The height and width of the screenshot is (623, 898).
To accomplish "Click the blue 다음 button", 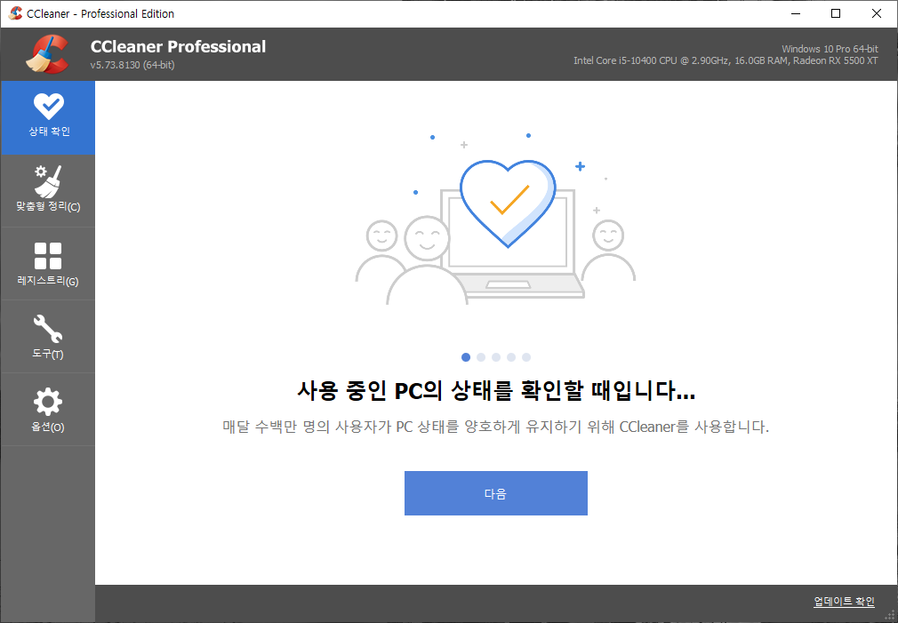I will point(496,493).
